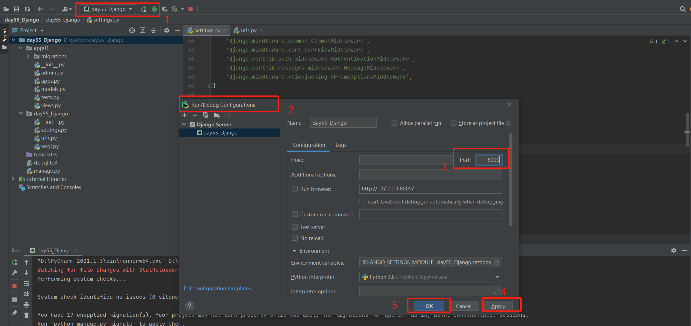Screen dimensions: 691x326
Task: Add new configuration with plus icon
Action: (185, 115)
